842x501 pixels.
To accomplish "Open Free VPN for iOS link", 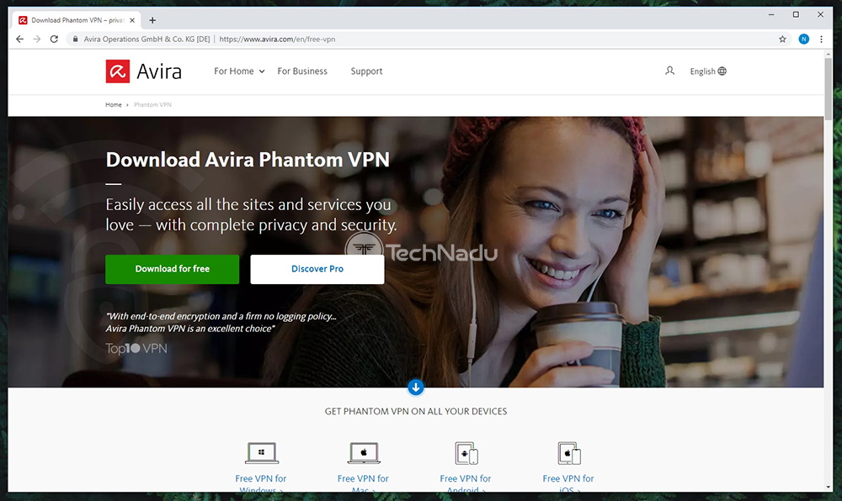I will pyautogui.click(x=568, y=484).
